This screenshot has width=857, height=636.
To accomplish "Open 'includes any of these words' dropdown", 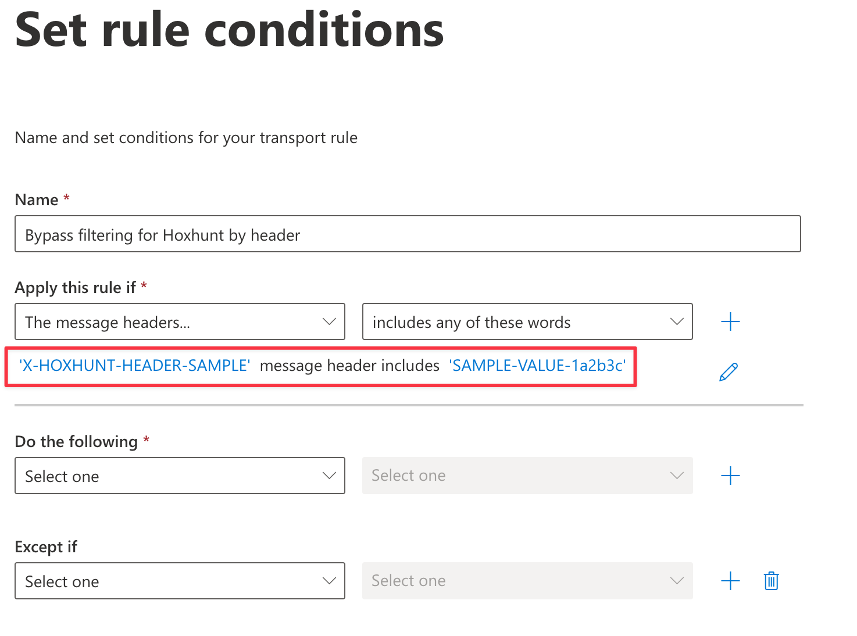I will (x=527, y=321).
